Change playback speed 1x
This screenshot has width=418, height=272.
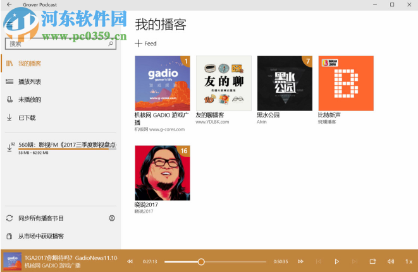click(409, 262)
